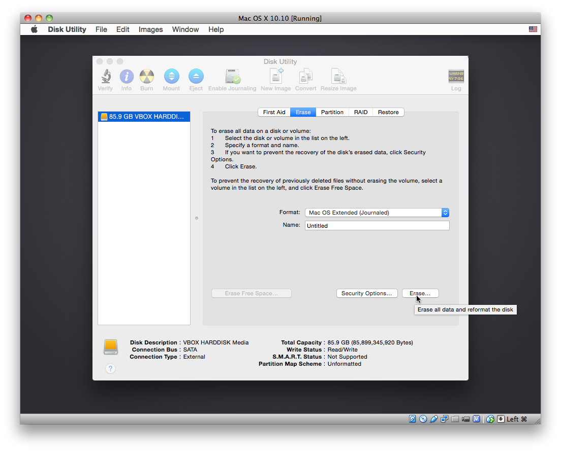Create a New Image from toolbar

pos(276,76)
